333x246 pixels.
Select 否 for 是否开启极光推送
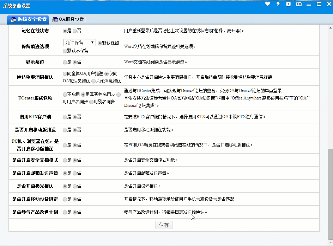click(x=75, y=186)
